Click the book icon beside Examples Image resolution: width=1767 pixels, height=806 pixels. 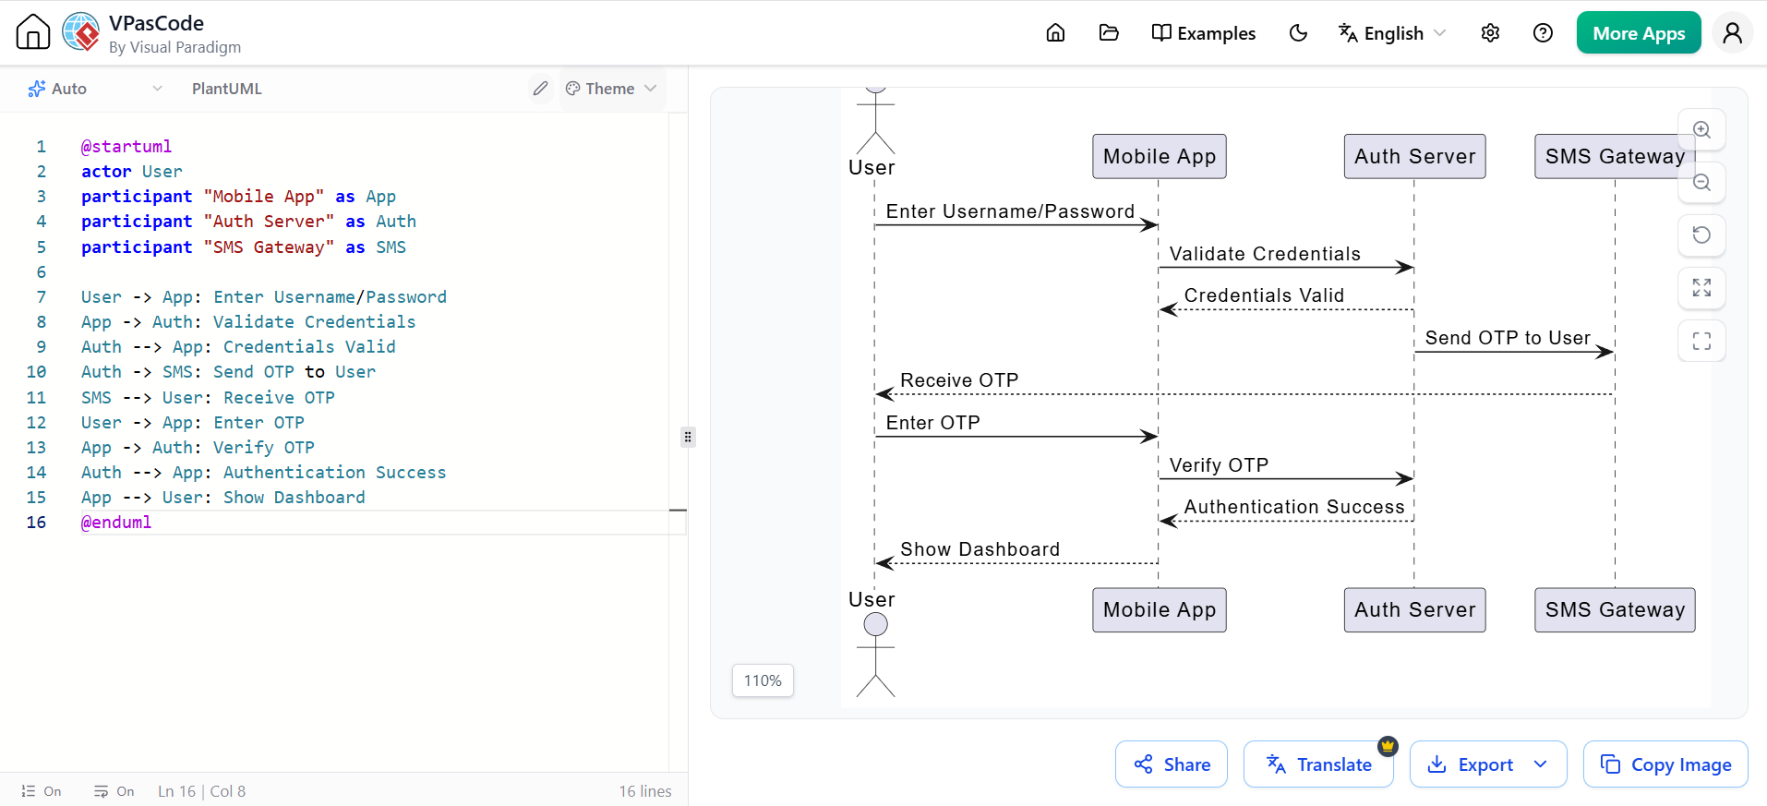click(x=1161, y=33)
